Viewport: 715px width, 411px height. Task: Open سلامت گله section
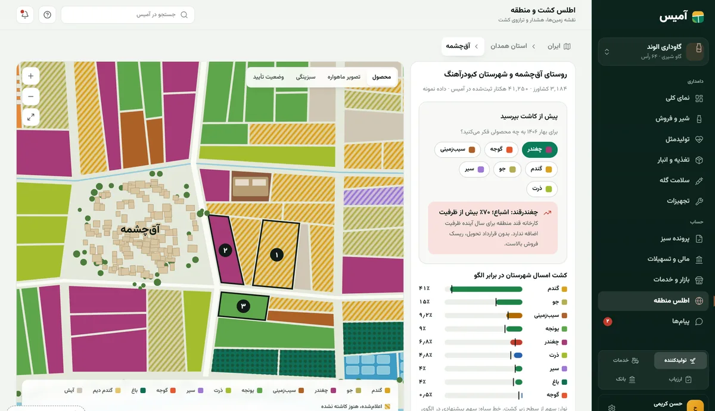coord(654,180)
